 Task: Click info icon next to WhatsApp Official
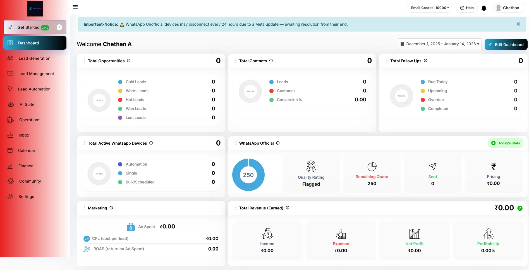click(x=278, y=143)
